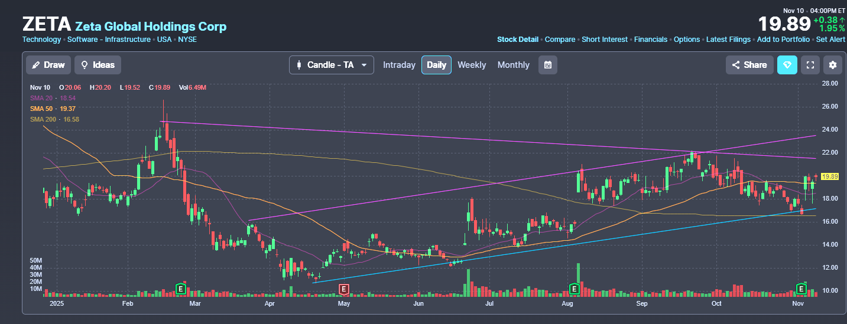Image resolution: width=847 pixels, height=324 pixels.
Task: Select the SMA 200 legend entry
Action: coord(54,119)
